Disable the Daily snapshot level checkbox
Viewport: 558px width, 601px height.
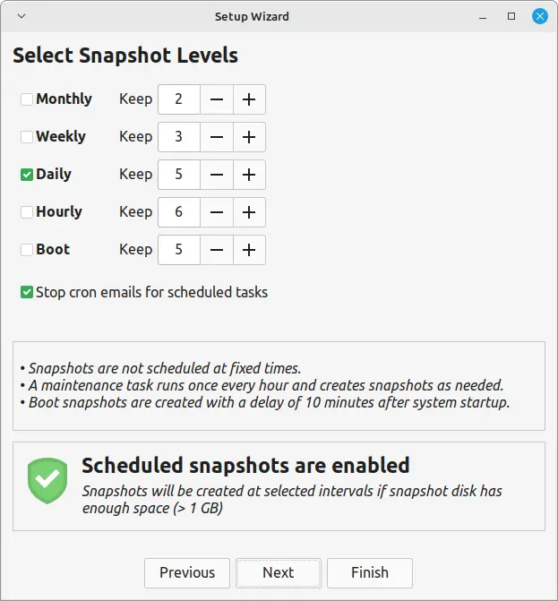click(27, 175)
